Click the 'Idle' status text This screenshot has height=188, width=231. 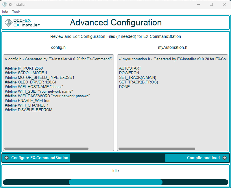coord(116,171)
